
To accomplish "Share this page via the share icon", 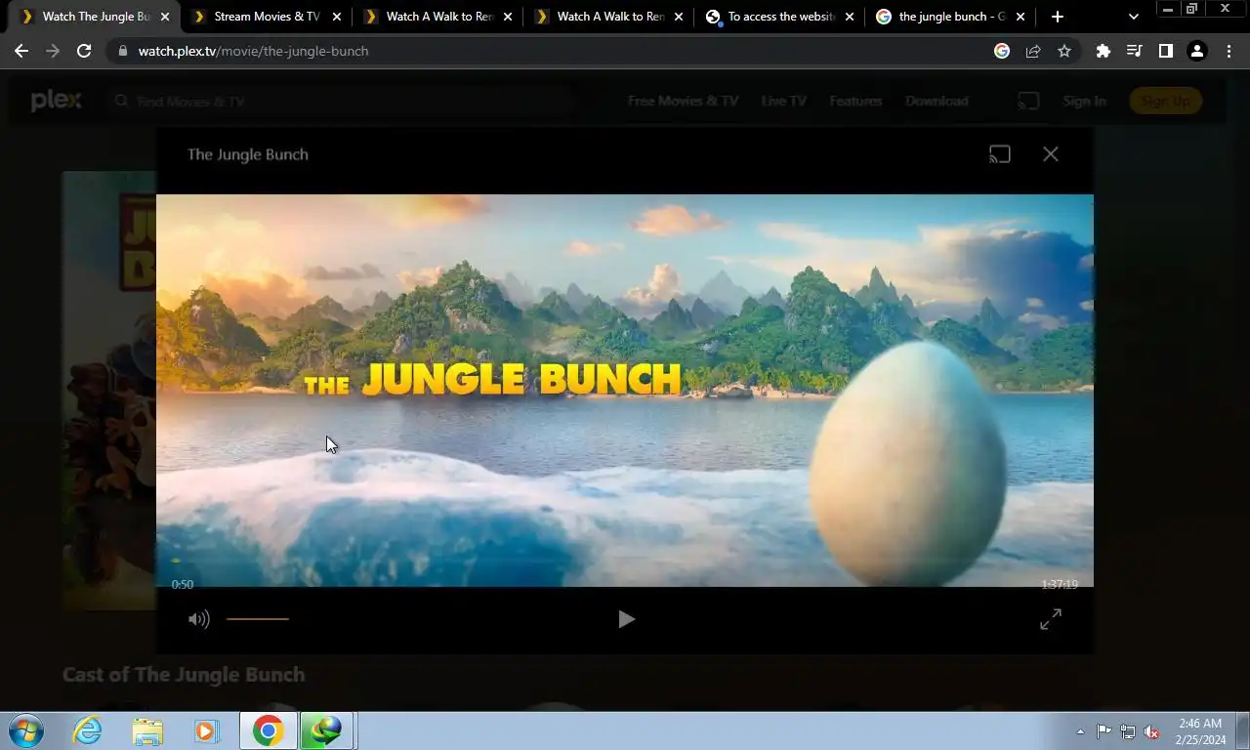I will pos(1033,51).
